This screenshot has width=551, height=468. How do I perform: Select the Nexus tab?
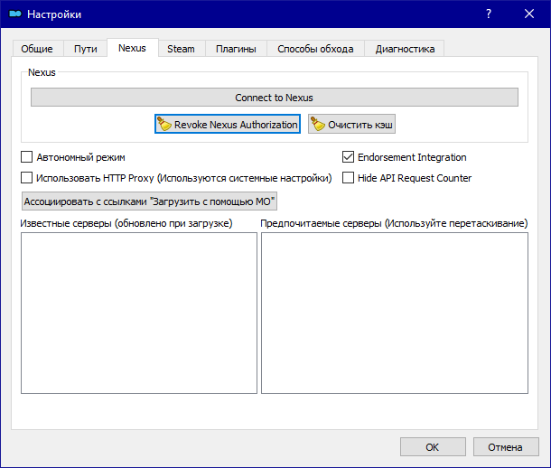pos(133,48)
